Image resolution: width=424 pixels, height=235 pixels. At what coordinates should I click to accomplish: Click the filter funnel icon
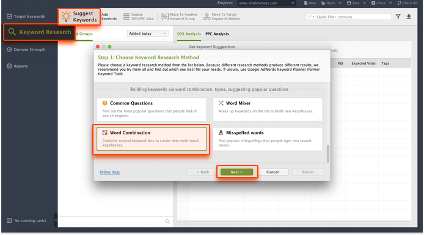click(398, 16)
